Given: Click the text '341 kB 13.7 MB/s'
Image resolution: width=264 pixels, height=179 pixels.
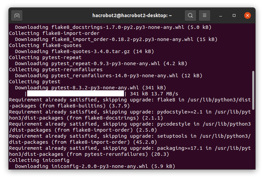Looking at the screenshot, I should point(154,94).
